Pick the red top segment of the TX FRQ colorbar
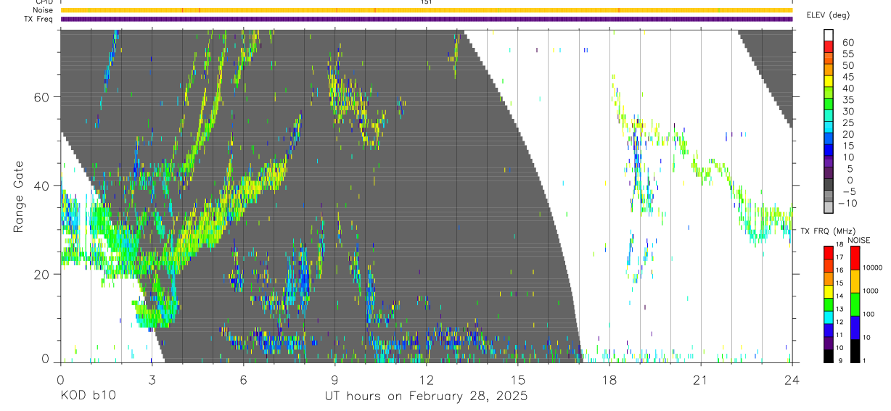The width and height of the screenshot is (891, 411). 829,252
